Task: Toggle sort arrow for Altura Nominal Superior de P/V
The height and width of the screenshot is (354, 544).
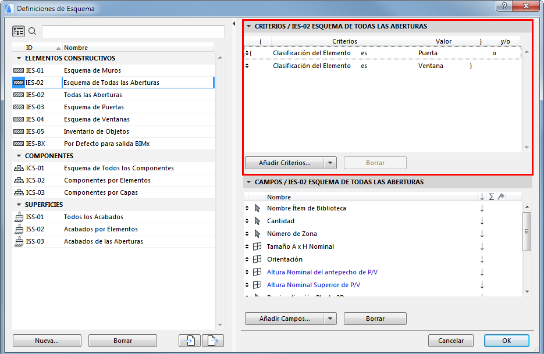Action: click(x=482, y=285)
